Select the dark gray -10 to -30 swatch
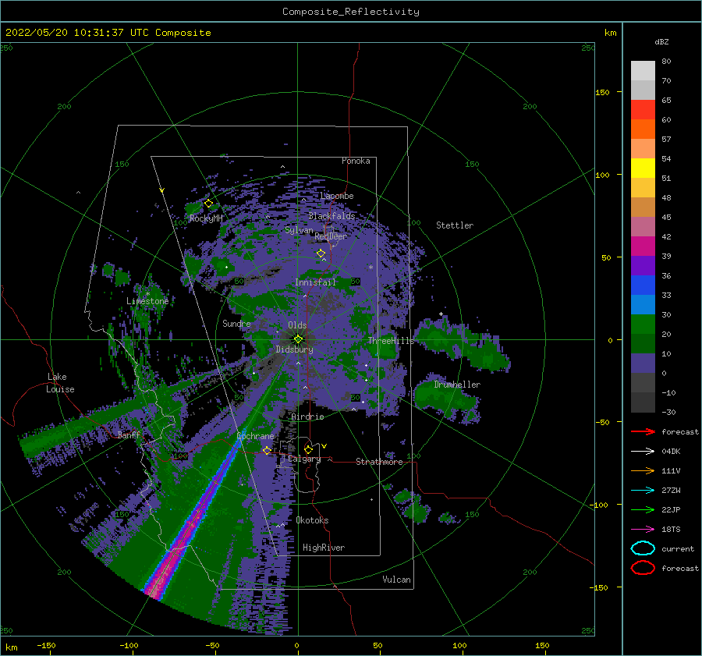Image resolution: width=702 pixels, height=656 pixels. [643, 402]
